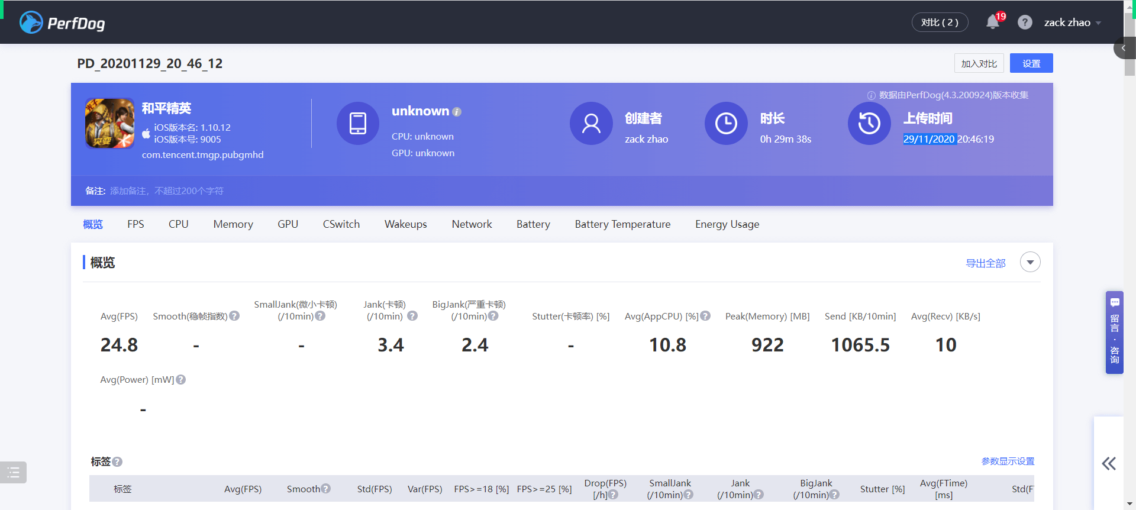Click the upload date 29/11/2020
1136x510 pixels.
[929, 139]
